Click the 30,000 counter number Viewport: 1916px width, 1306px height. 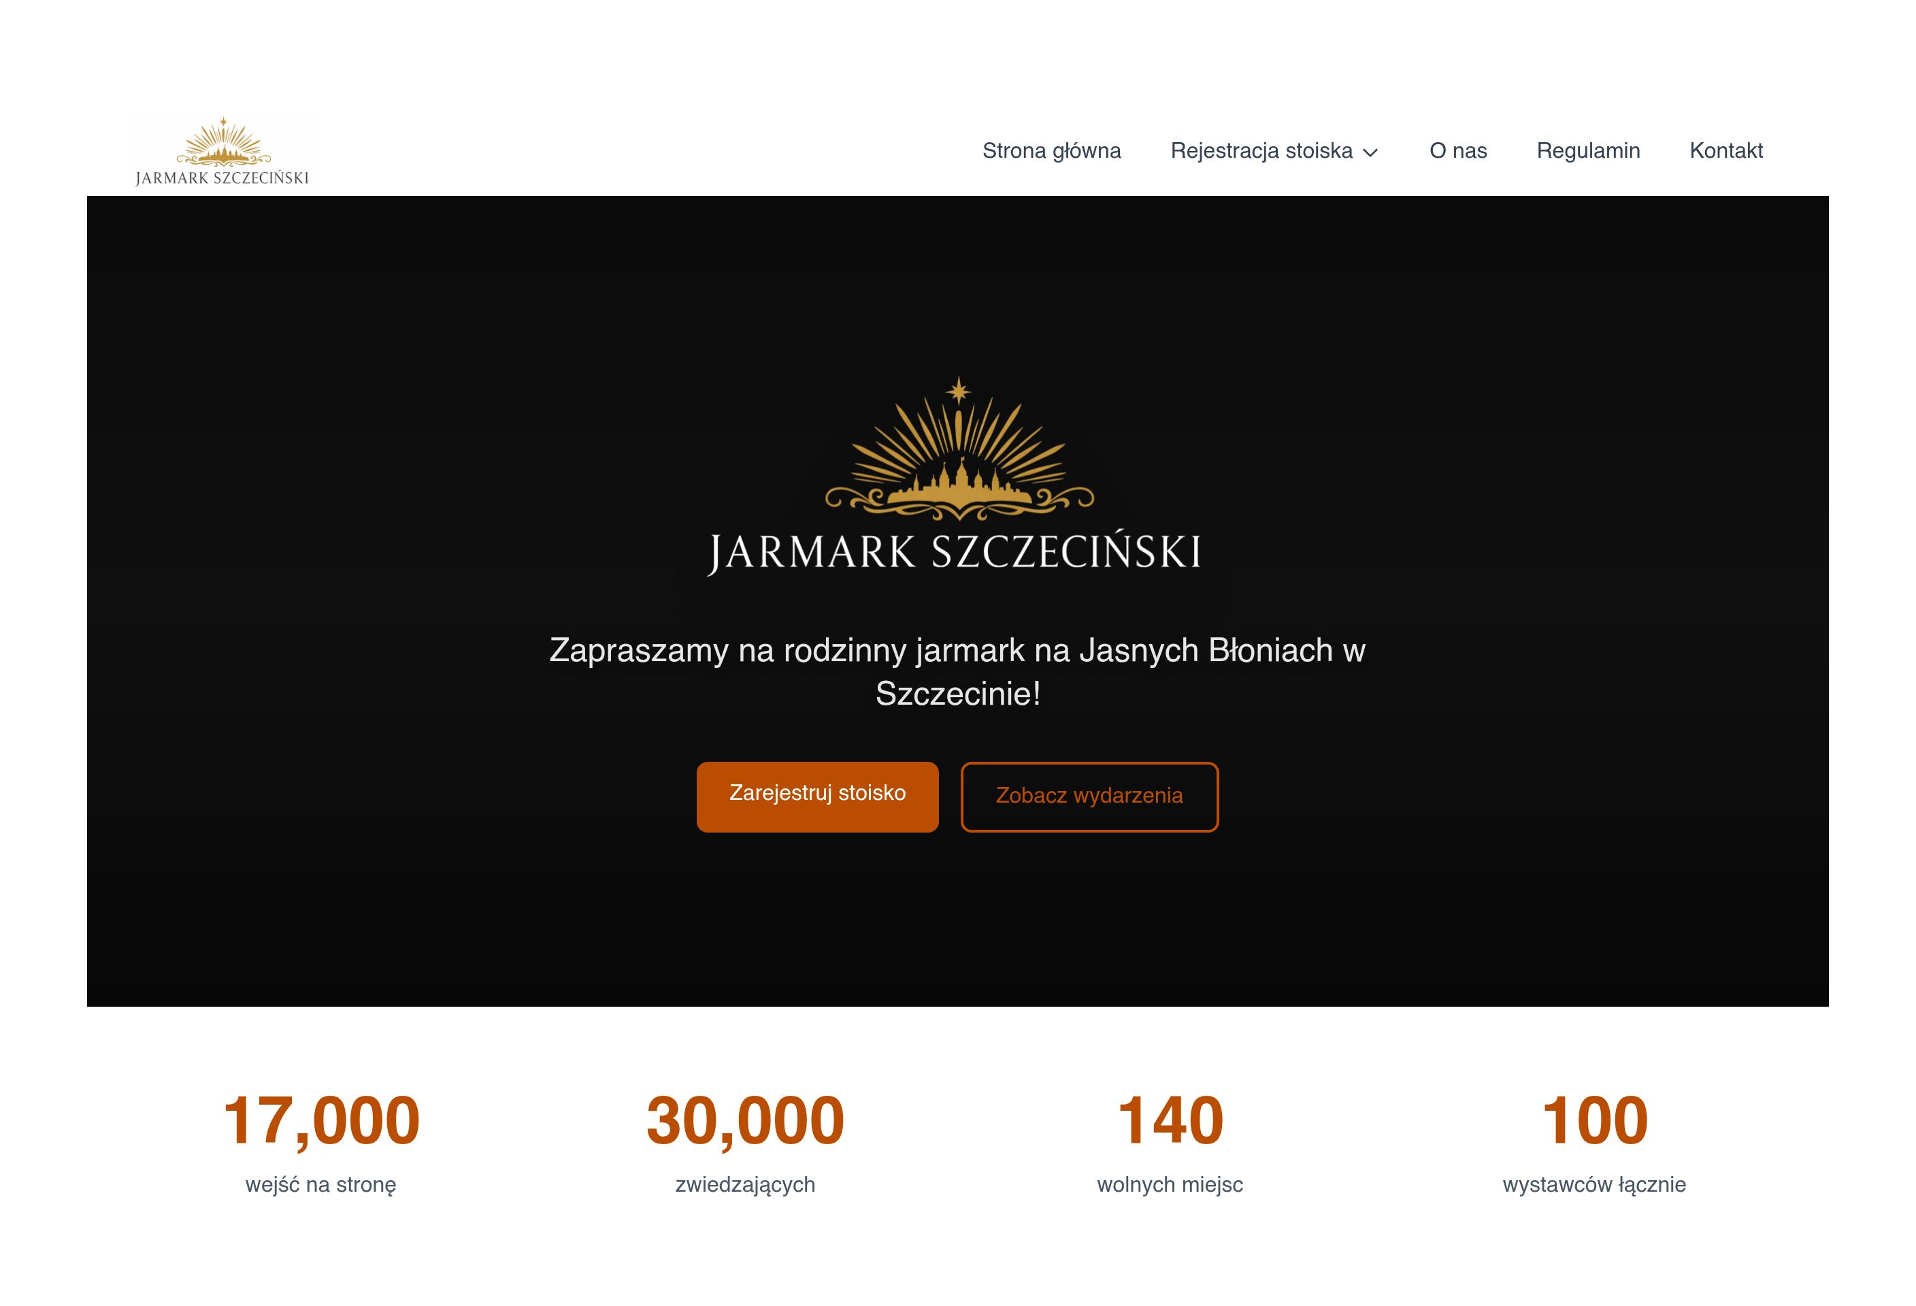[745, 1120]
